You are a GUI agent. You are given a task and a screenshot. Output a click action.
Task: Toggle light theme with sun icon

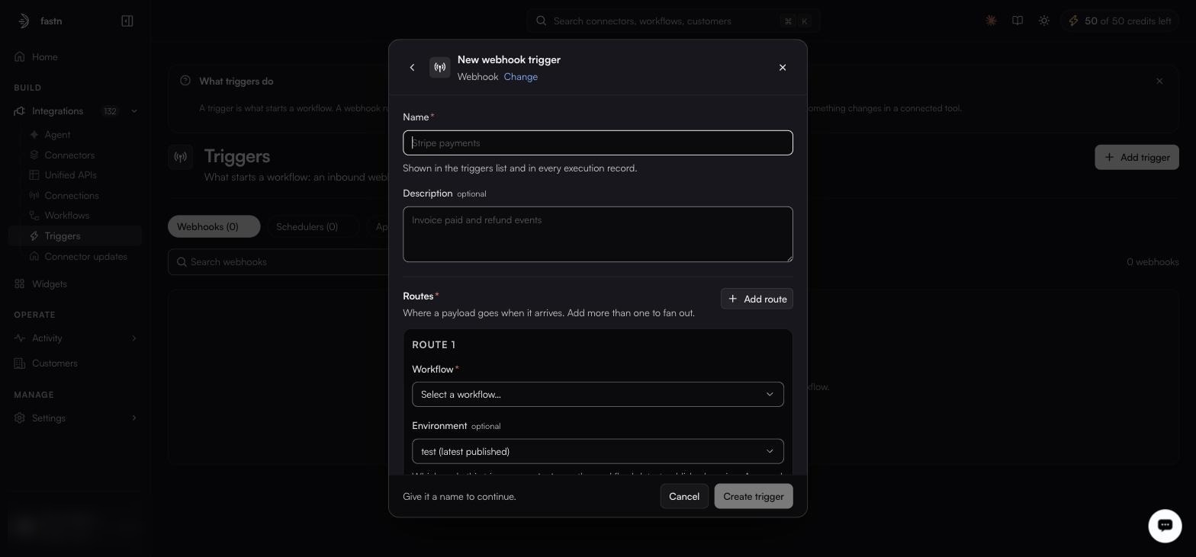1044,21
